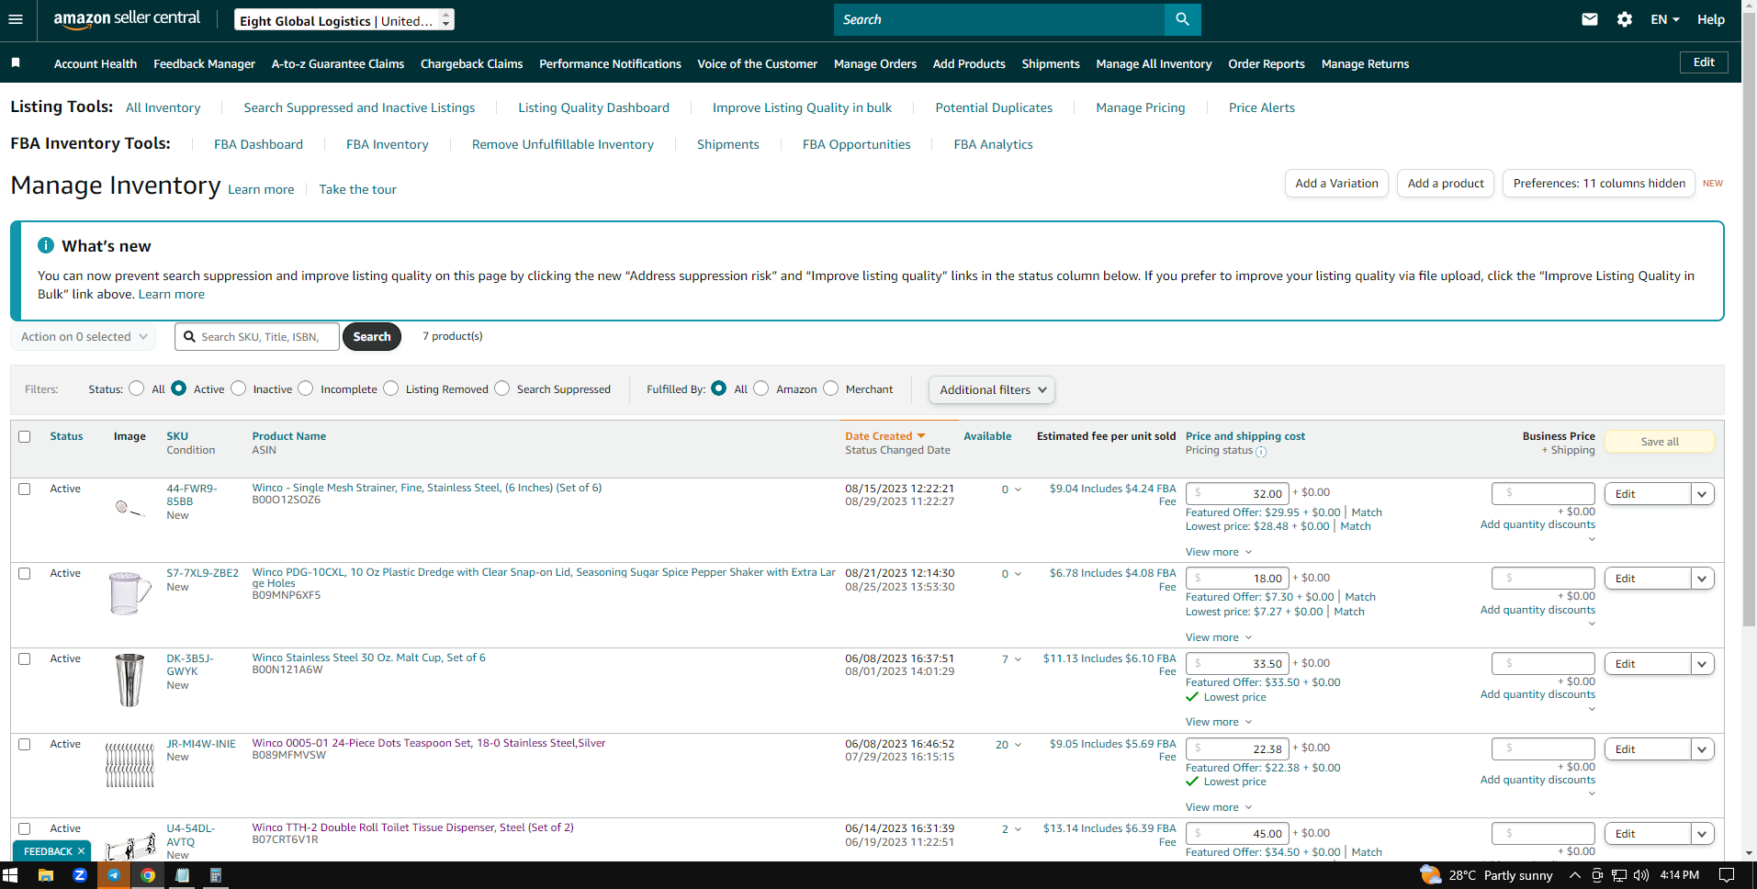Open File Explorer from the taskbar
Image resolution: width=1757 pixels, height=889 pixels.
pyautogui.click(x=45, y=875)
